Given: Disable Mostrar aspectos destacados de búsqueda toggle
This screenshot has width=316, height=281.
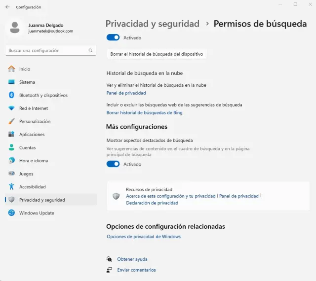Looking at the screenshot, I should click(113, 164).
